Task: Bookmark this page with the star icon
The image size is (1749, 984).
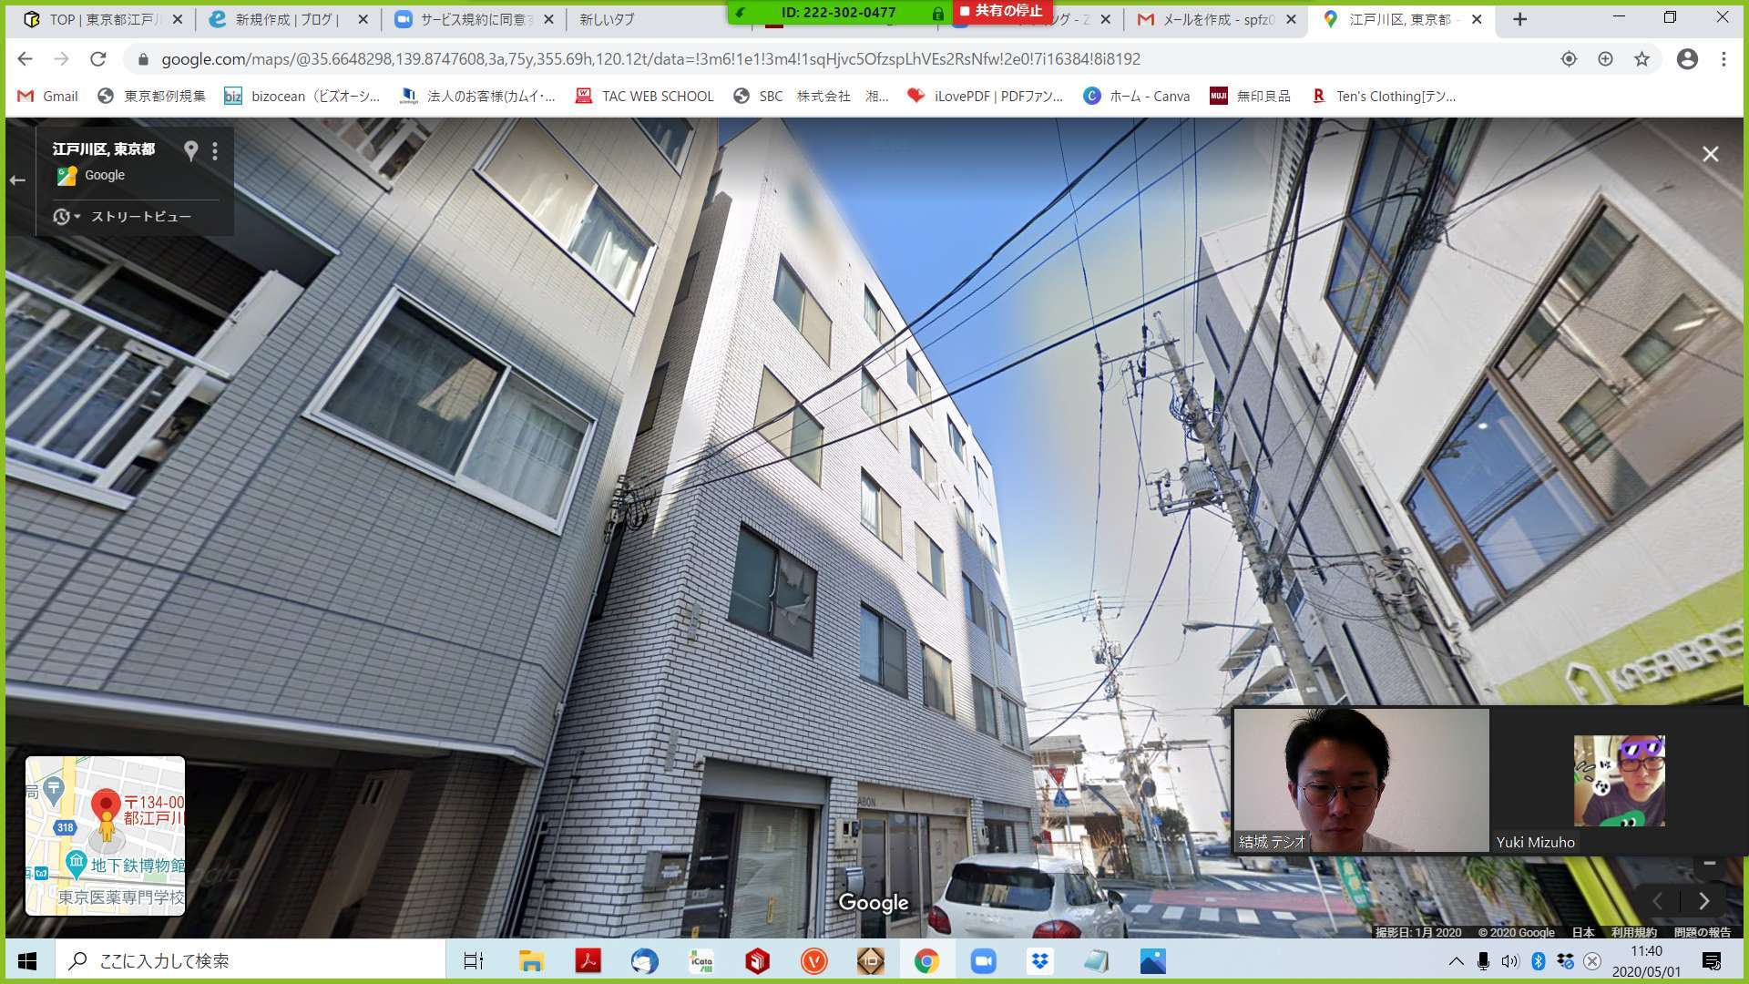Action: pos(1642,59)
